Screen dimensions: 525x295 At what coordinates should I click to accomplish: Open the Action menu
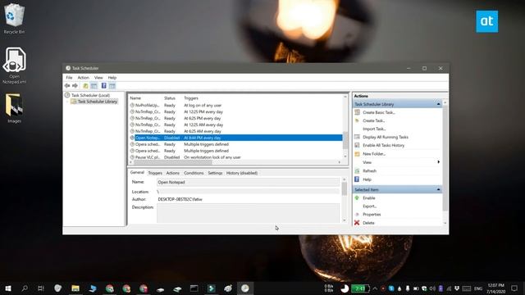[83, 77]
